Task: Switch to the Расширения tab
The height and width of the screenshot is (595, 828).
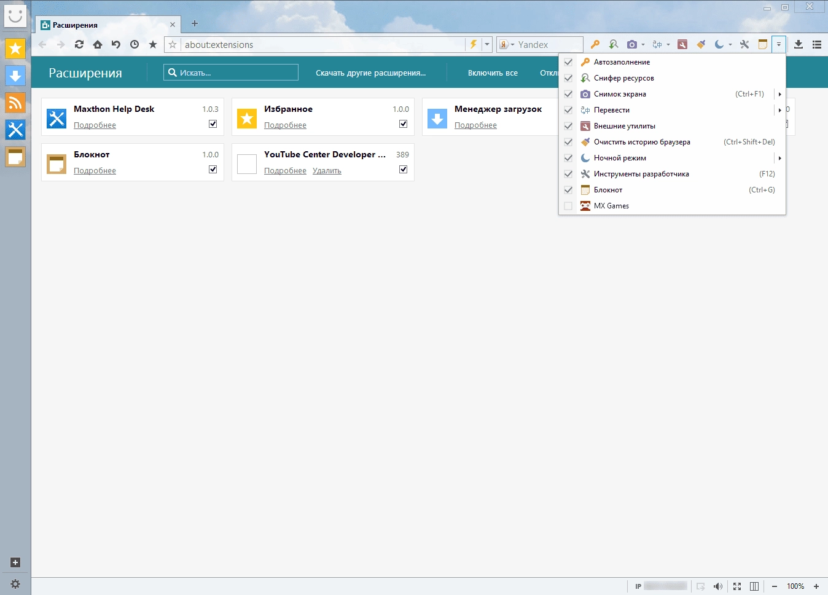Action: pyautogui.click(x=108, y=25)
